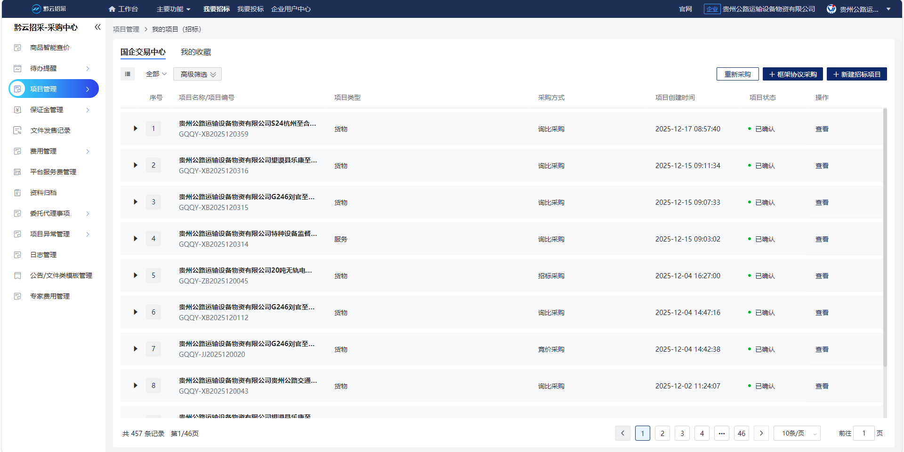This screenshot has height=452, width=904.
Task: Expand row 5 project details triangle
Action: [x=136, y=275]
